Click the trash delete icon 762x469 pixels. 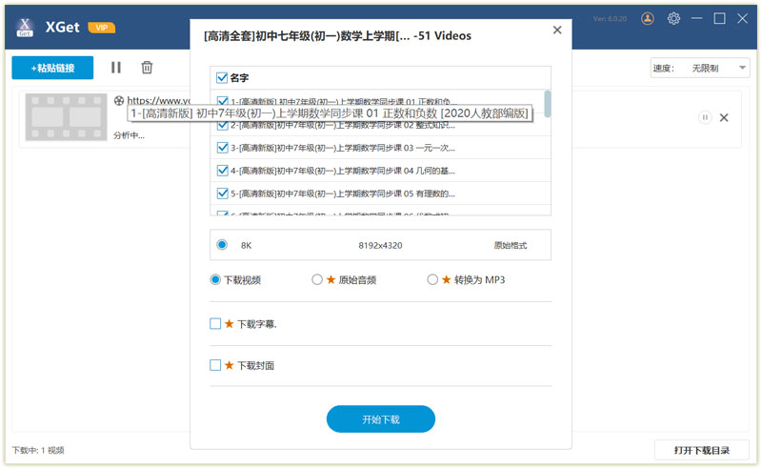point(147,68)
